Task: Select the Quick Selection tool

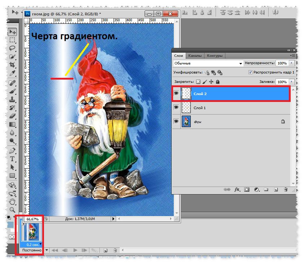Action: (12, 57)
